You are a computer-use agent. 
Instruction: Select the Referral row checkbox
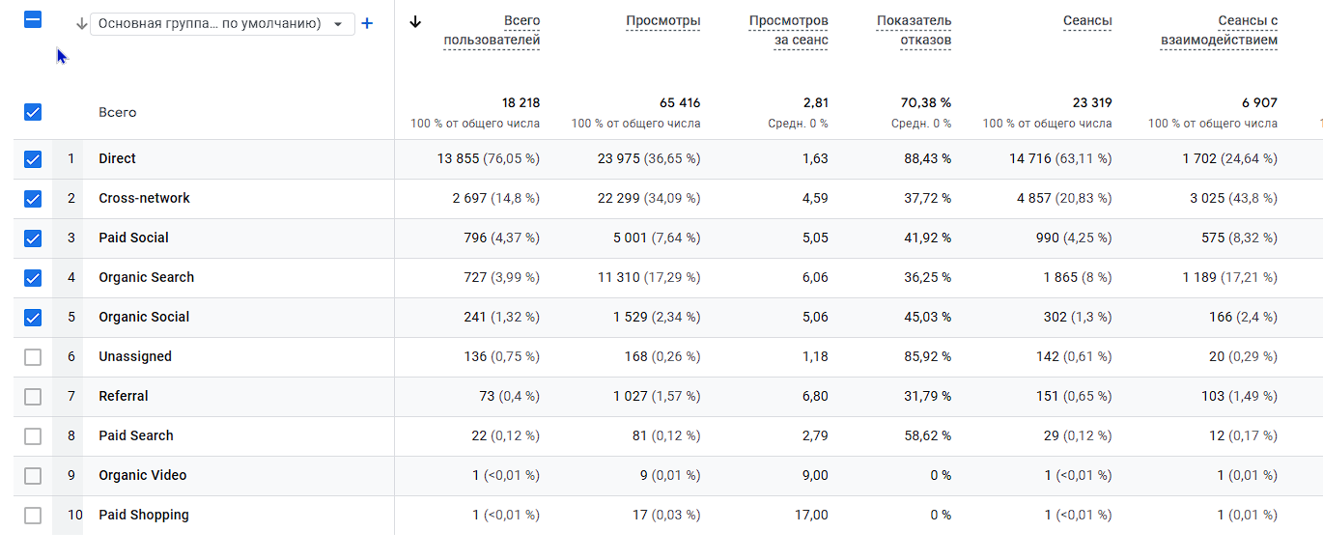click(33, 397)
